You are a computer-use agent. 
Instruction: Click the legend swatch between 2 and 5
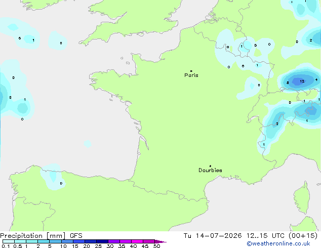(x=44, y=241)
